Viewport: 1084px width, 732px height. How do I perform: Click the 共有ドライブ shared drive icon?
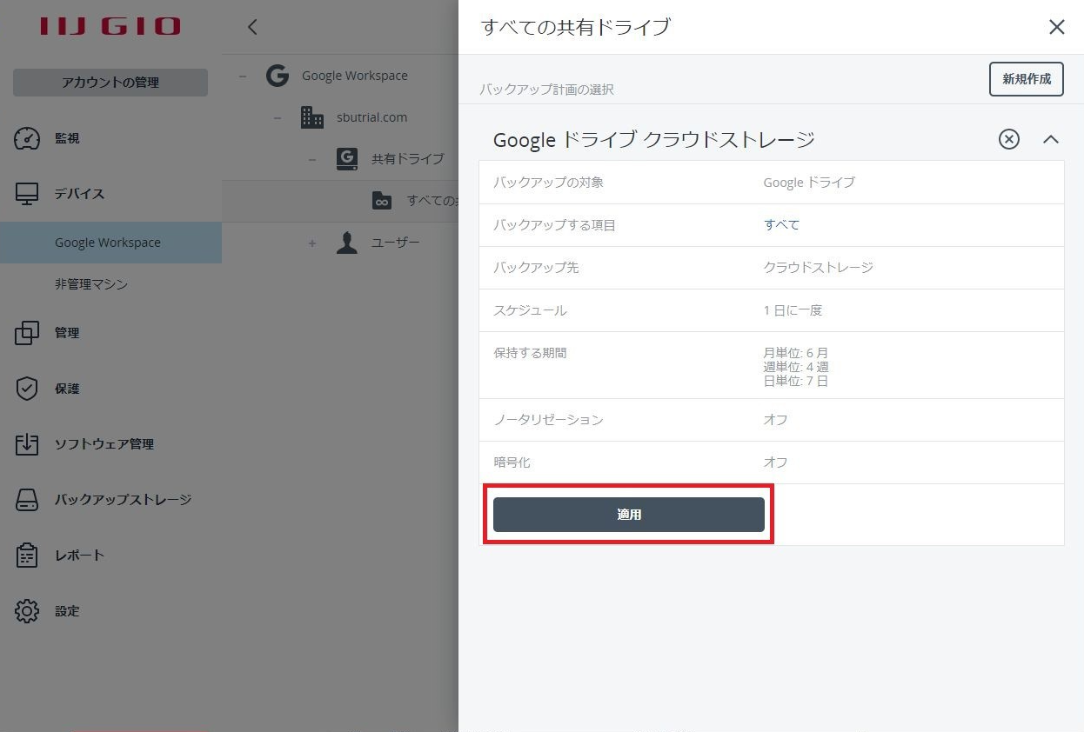[347, 159]
